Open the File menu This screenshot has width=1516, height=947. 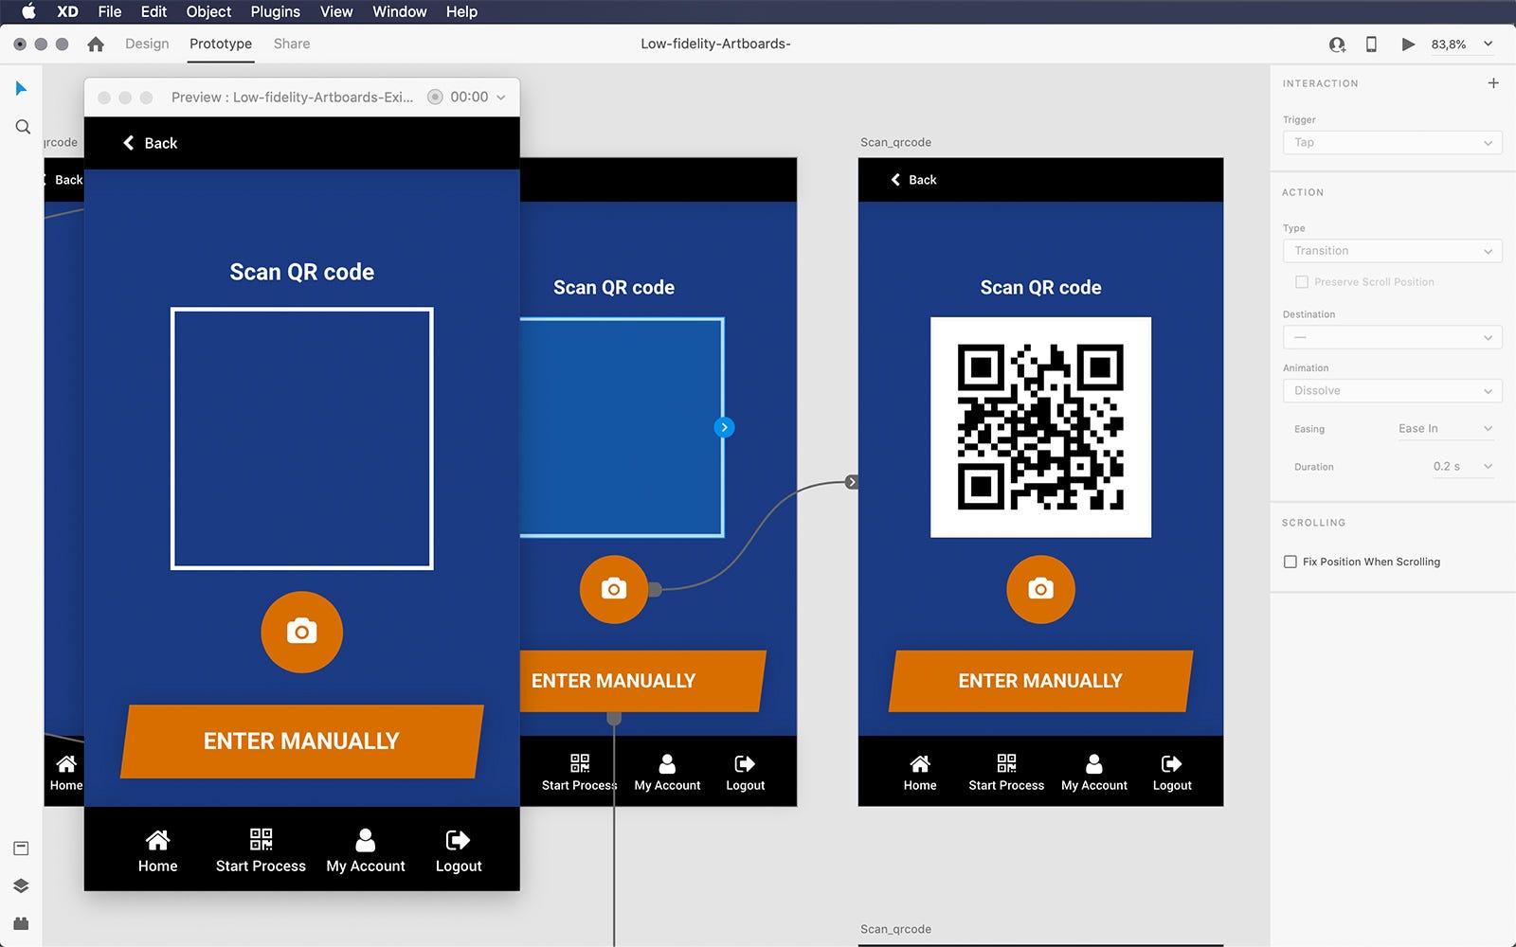[x=110, y=11]
